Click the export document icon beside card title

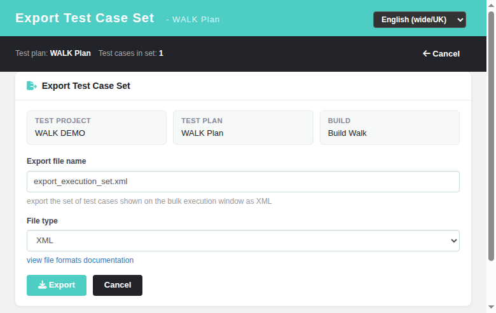pyautogui.click(x=32, y=86)
